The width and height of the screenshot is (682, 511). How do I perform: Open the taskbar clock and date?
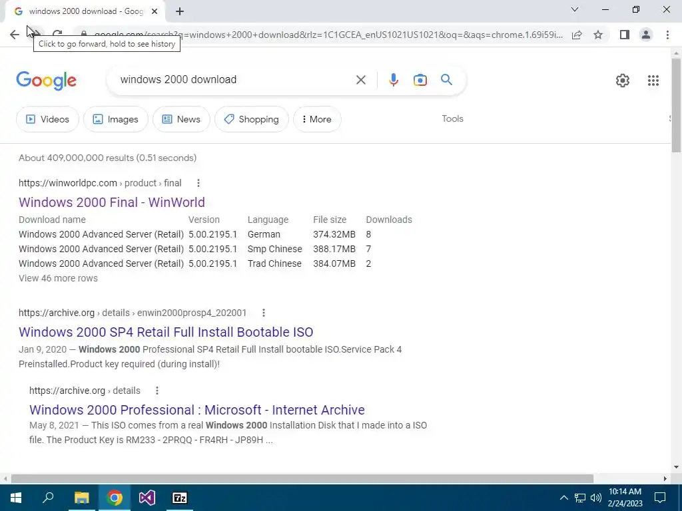click(625, 498)
